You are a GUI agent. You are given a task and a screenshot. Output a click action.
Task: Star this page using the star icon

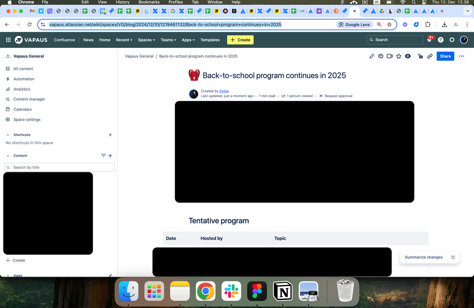[399, 56]
